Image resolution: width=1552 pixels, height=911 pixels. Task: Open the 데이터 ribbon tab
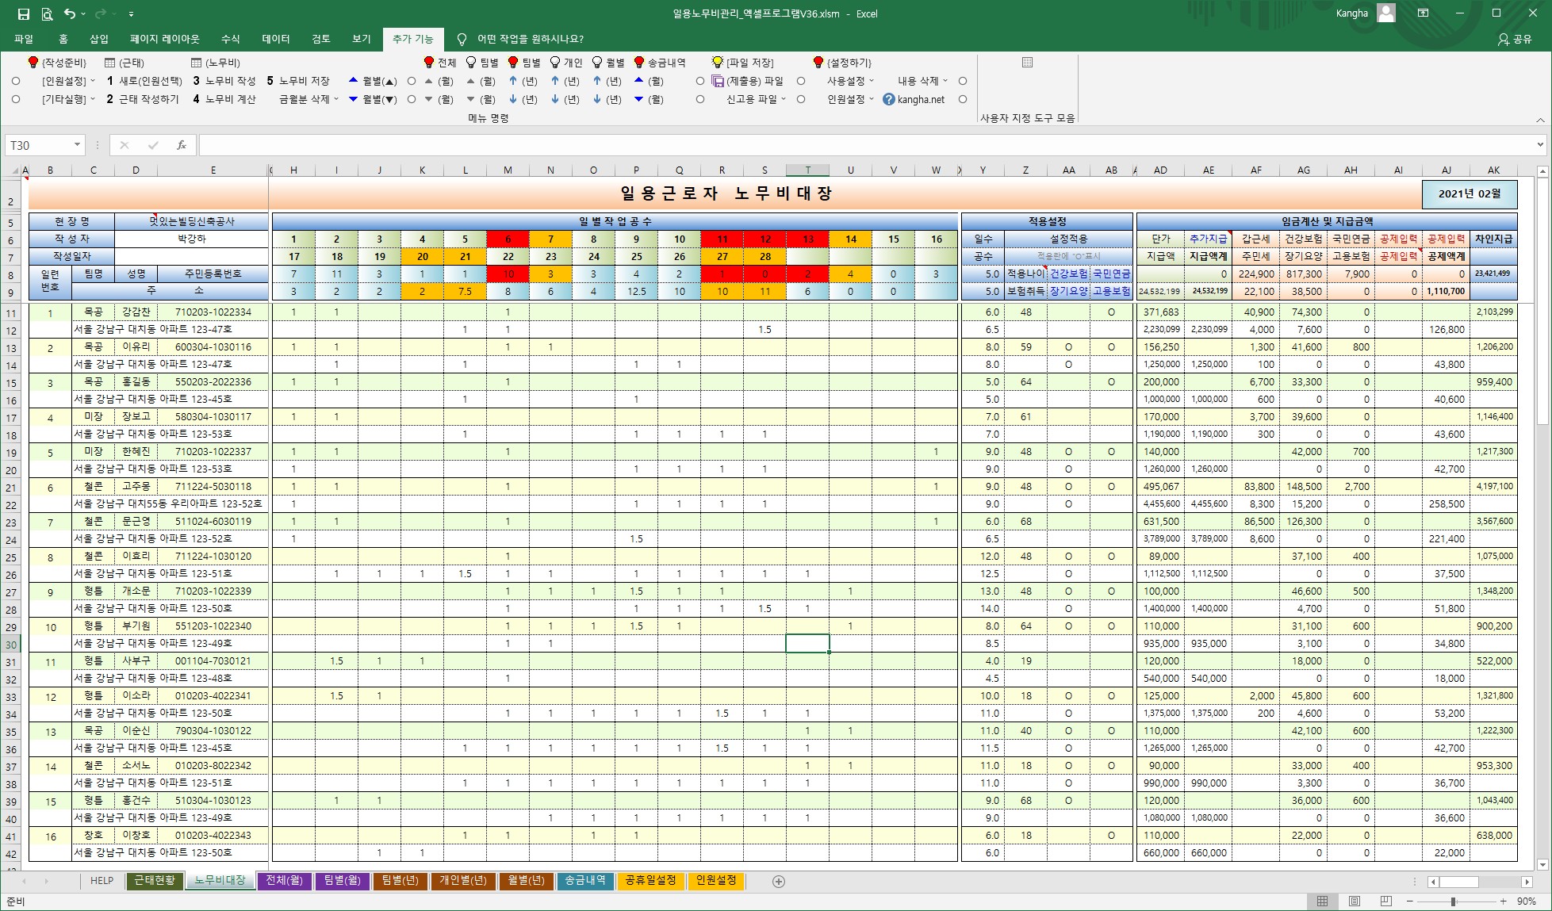pyautogui.click(x=276, y=39)
